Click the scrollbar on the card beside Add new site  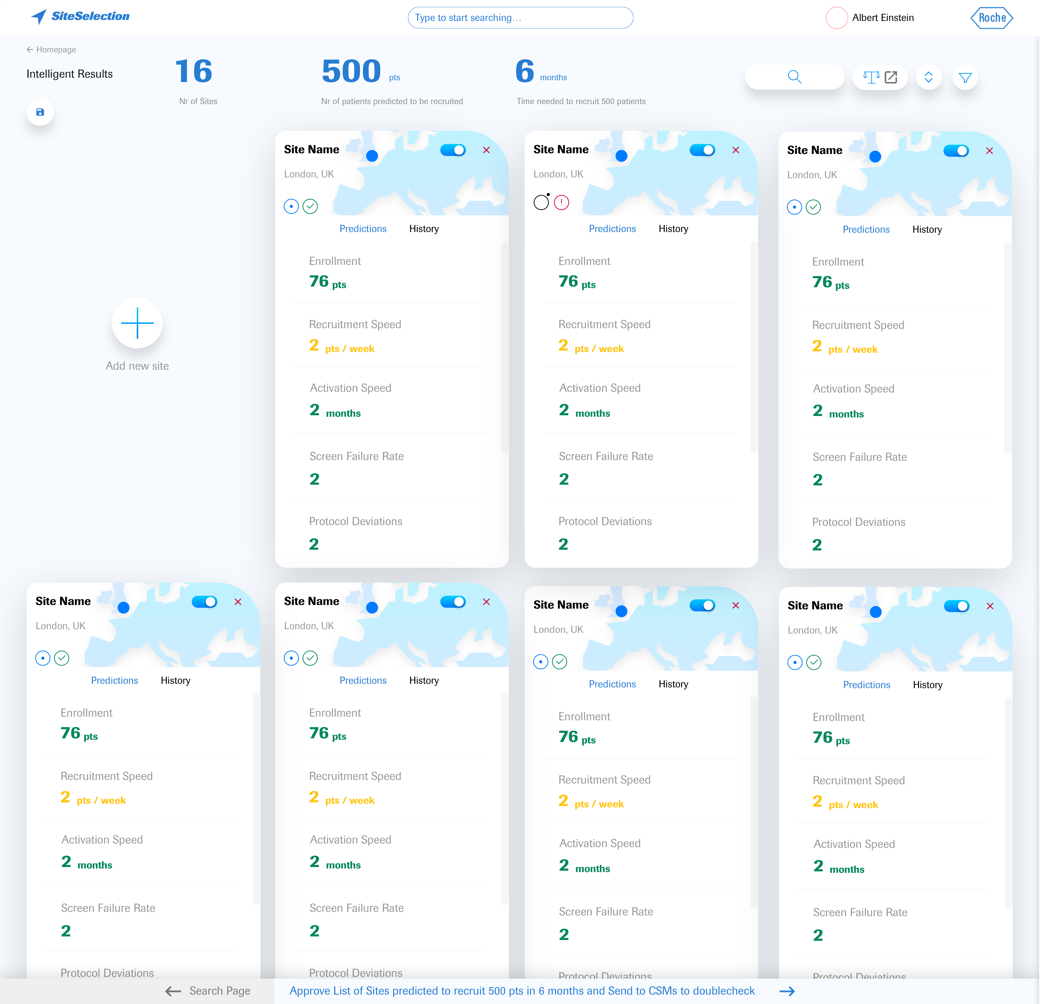[x=505, y=347]
